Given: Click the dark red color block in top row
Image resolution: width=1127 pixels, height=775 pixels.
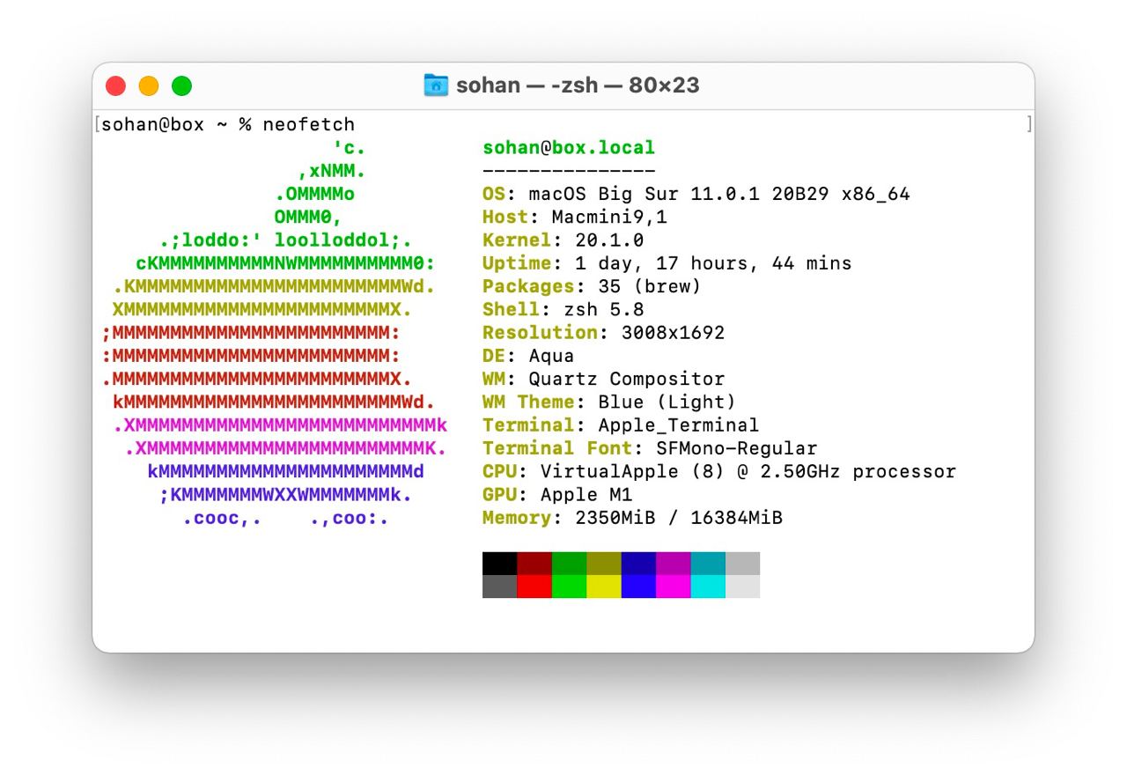Looking at the screenshot, I should click(x=534, y=564).
